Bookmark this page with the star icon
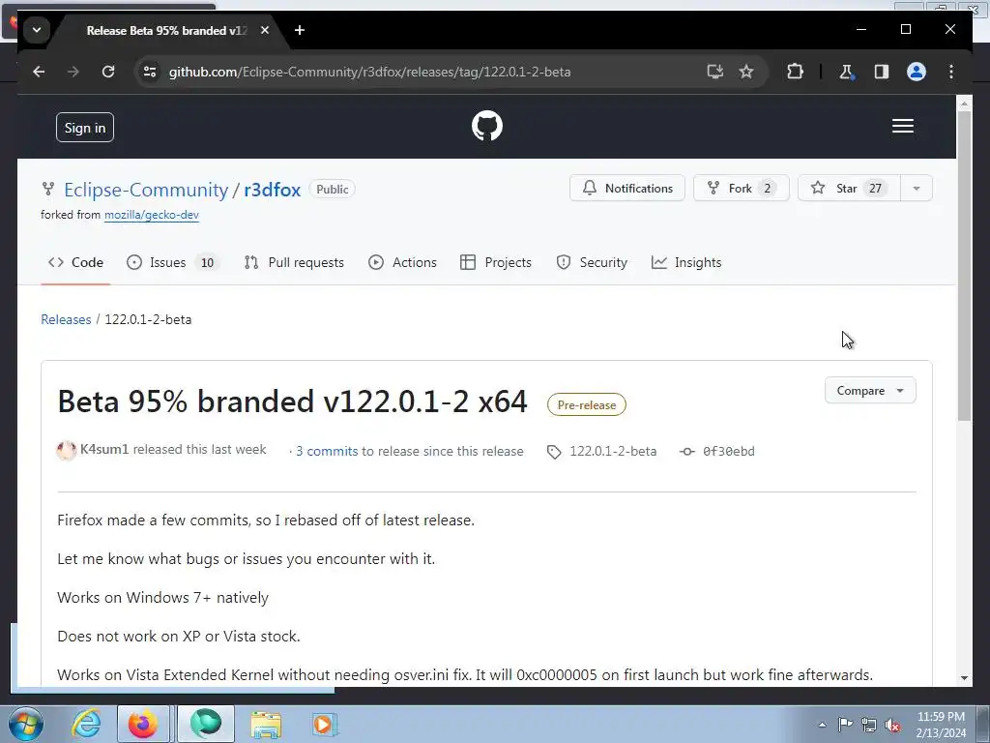990x743 pixels. [x=746, y=72]
